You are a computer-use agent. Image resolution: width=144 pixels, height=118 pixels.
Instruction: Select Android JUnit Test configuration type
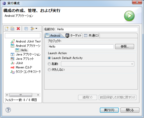(26, 41)
